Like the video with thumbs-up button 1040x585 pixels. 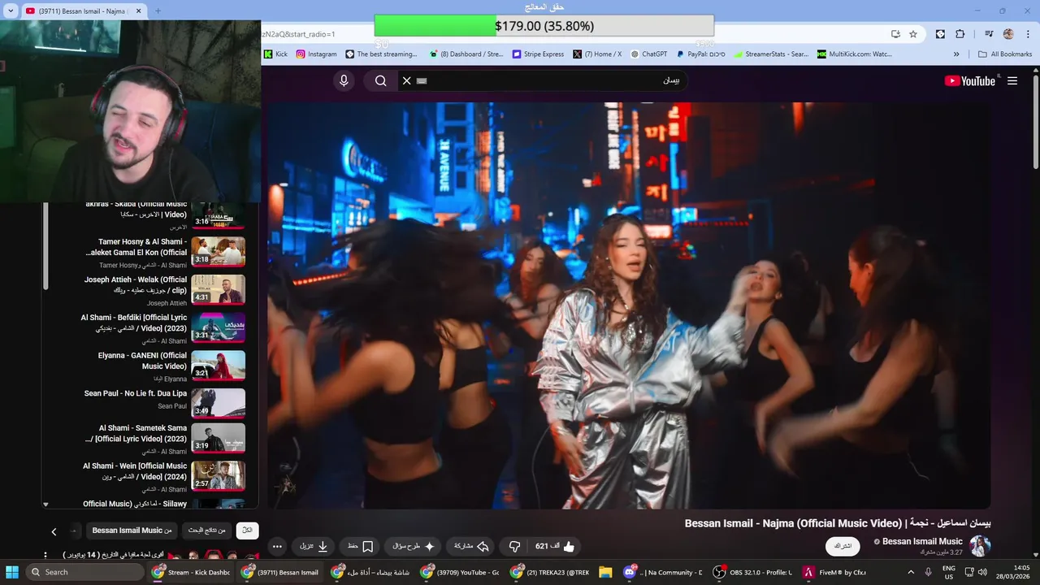(556, 547)
